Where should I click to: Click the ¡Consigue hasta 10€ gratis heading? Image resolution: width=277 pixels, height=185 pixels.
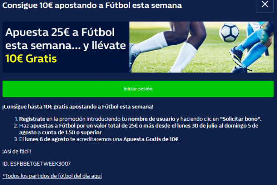pyautogui.click(x=78, y=107)
